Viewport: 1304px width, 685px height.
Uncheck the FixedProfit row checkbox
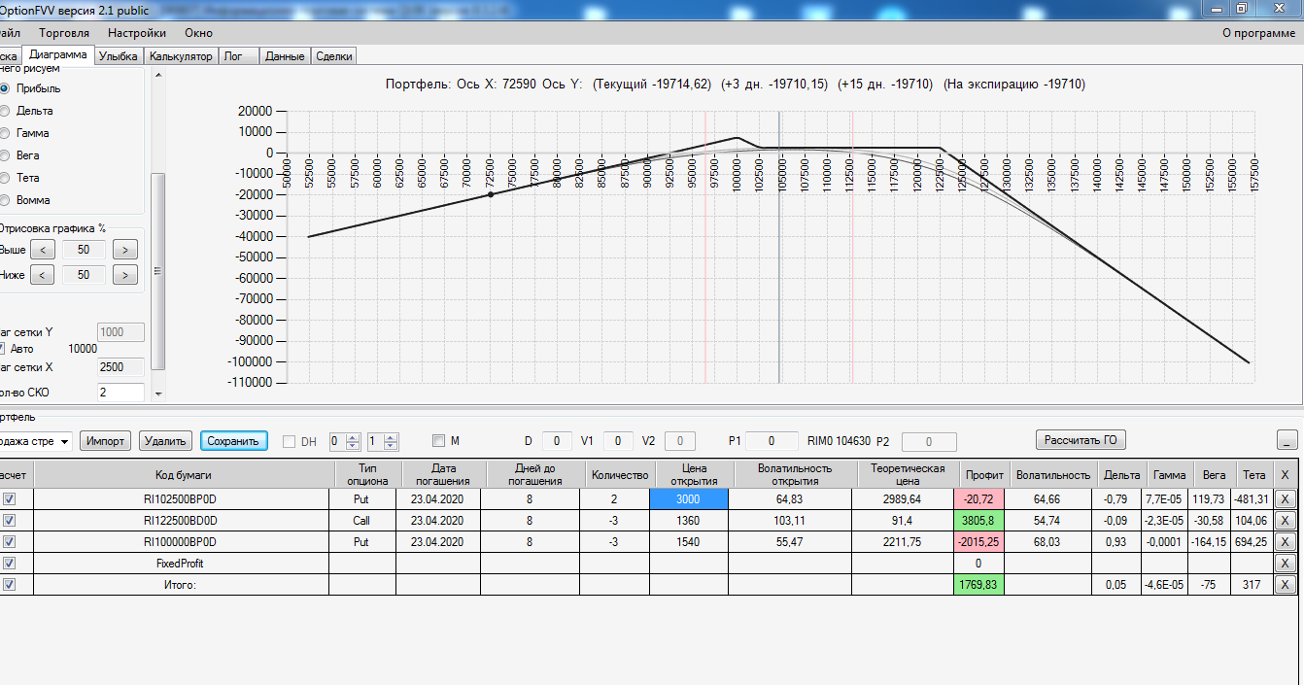(x=10, y=563)
